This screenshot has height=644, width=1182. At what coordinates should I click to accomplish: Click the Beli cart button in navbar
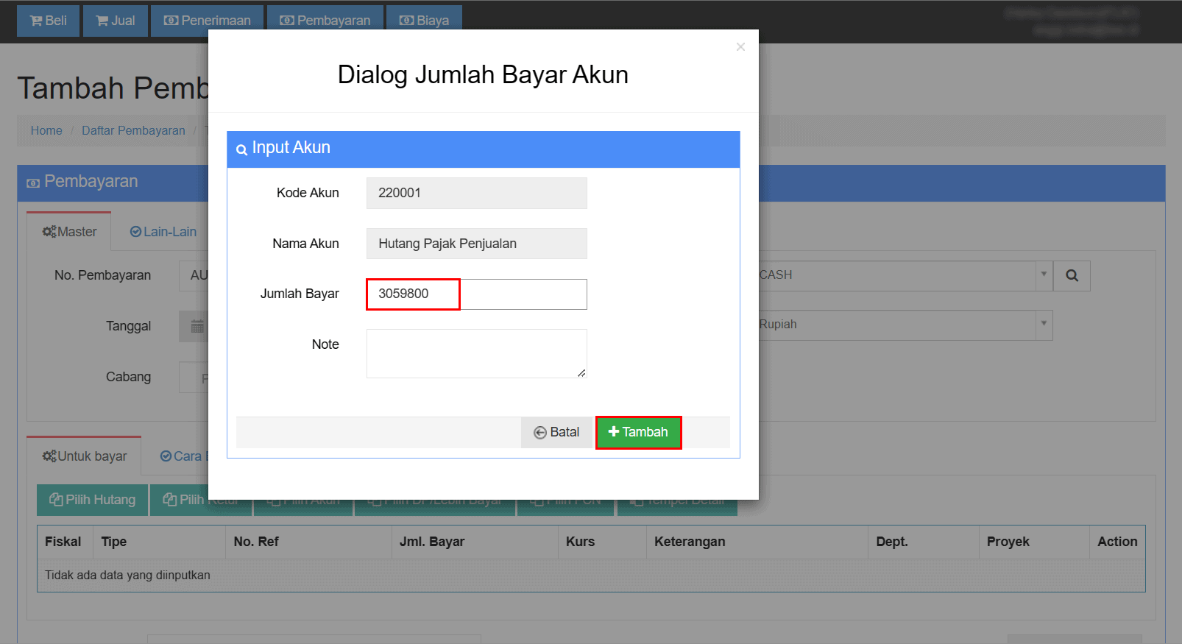(x=49, y=21)
